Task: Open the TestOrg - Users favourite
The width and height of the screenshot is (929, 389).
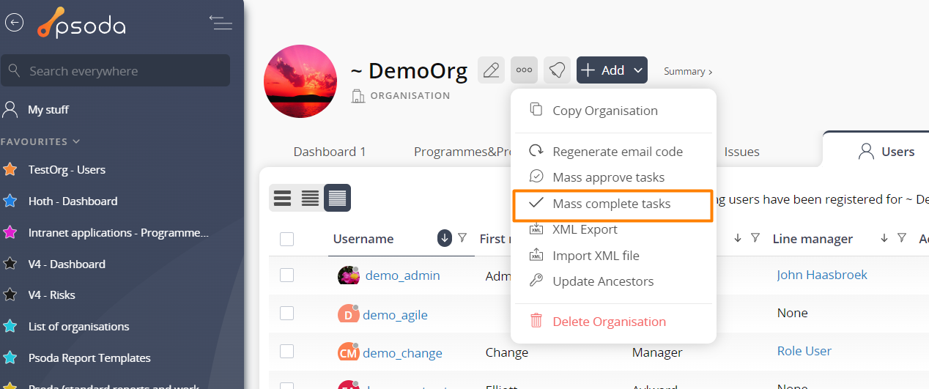Action: [67, 169]
